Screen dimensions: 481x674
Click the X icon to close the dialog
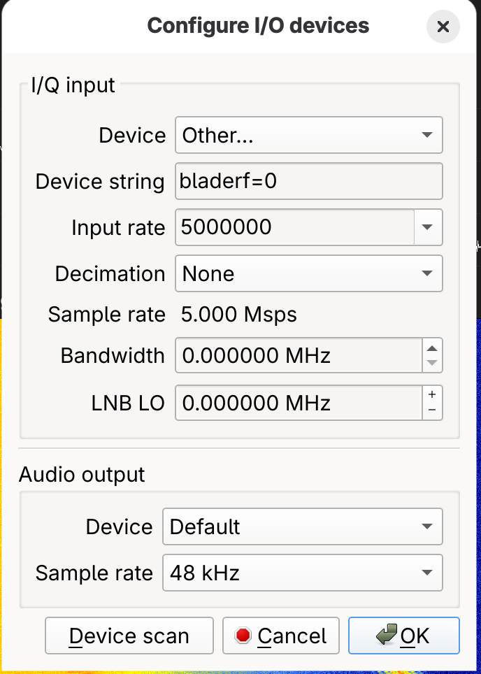click(443, 27)
